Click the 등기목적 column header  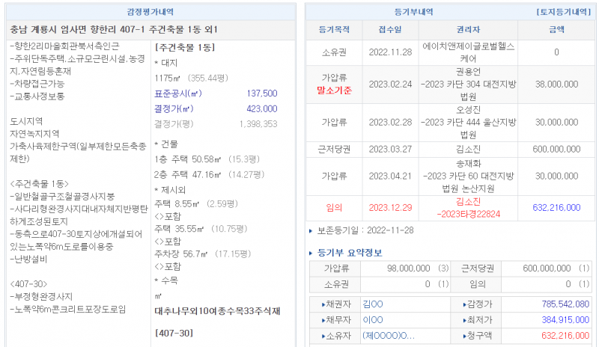pos(333,30)
